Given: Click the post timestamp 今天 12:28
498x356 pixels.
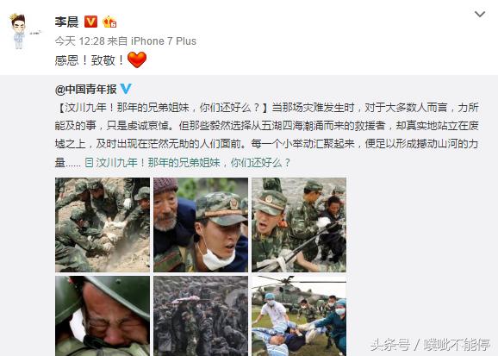Looking at the screenshot, I should tap(80, 41).
